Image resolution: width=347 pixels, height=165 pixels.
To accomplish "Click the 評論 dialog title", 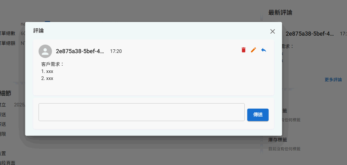I will [39, 31].
